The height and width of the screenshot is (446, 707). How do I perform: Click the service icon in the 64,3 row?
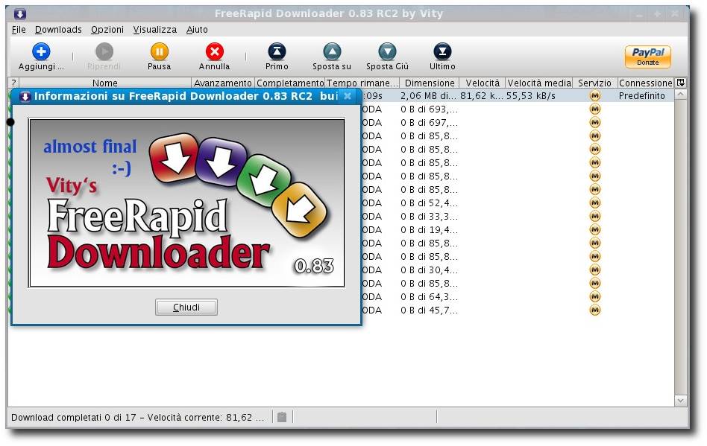(x=594, y=296)
